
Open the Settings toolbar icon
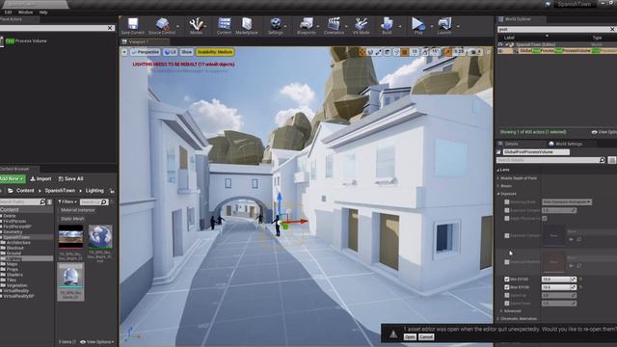pyautogui.click(x=276, y=24)
